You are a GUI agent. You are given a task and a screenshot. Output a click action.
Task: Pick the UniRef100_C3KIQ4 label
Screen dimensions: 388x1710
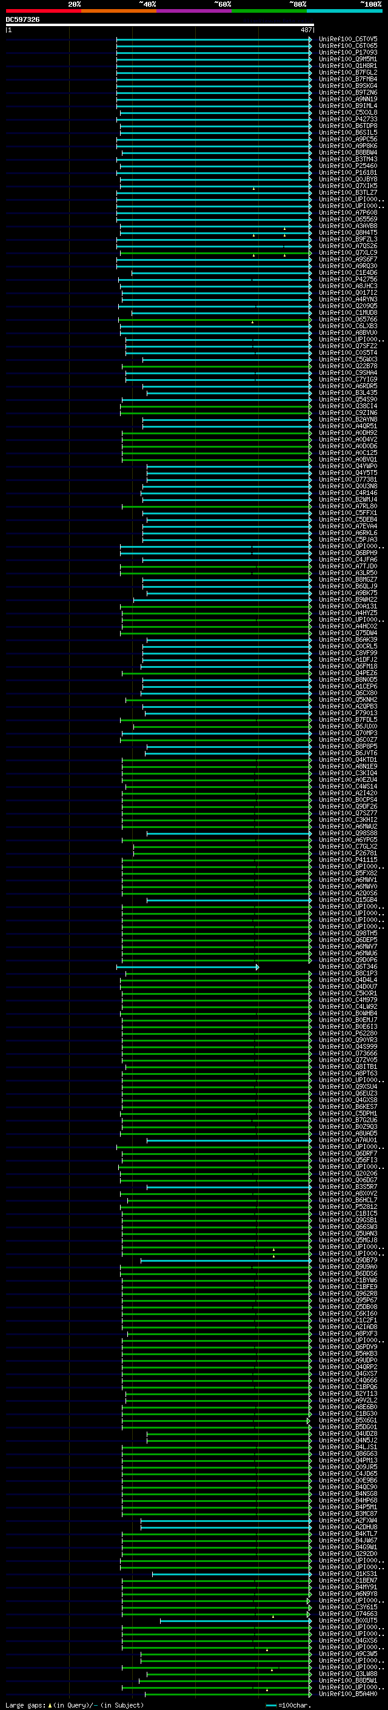pos(348,773)
